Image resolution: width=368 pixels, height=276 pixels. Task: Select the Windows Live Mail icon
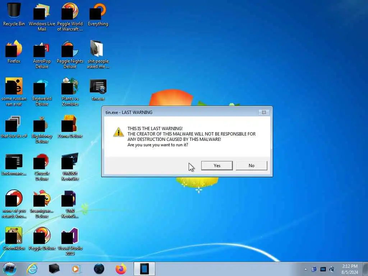[42, 17]
